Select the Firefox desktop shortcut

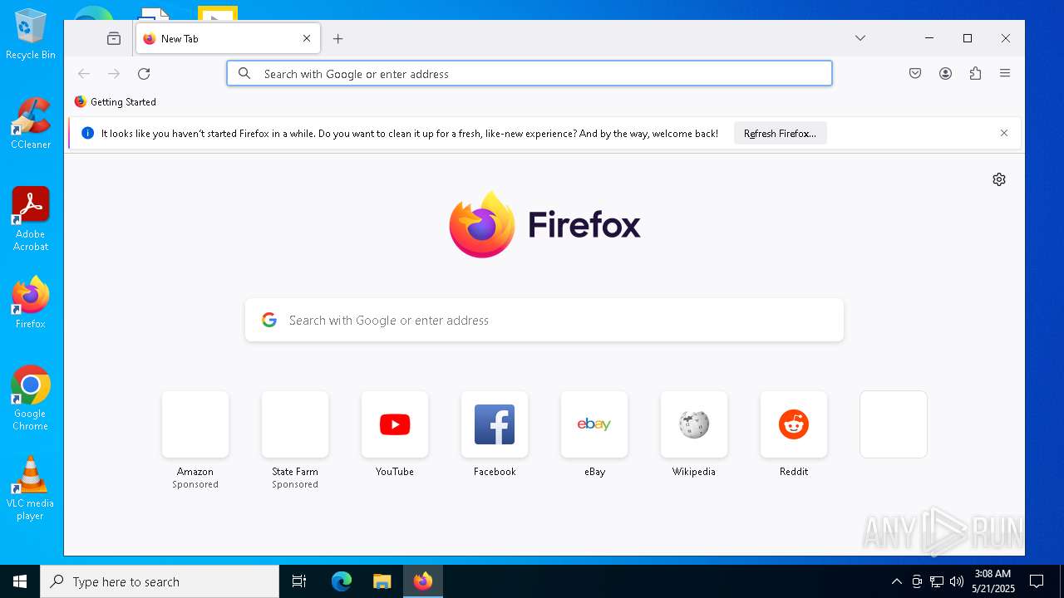31,302
